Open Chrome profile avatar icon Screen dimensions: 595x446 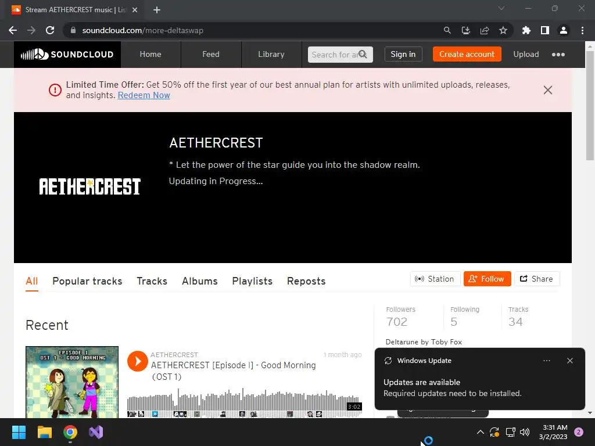(564, 30)
